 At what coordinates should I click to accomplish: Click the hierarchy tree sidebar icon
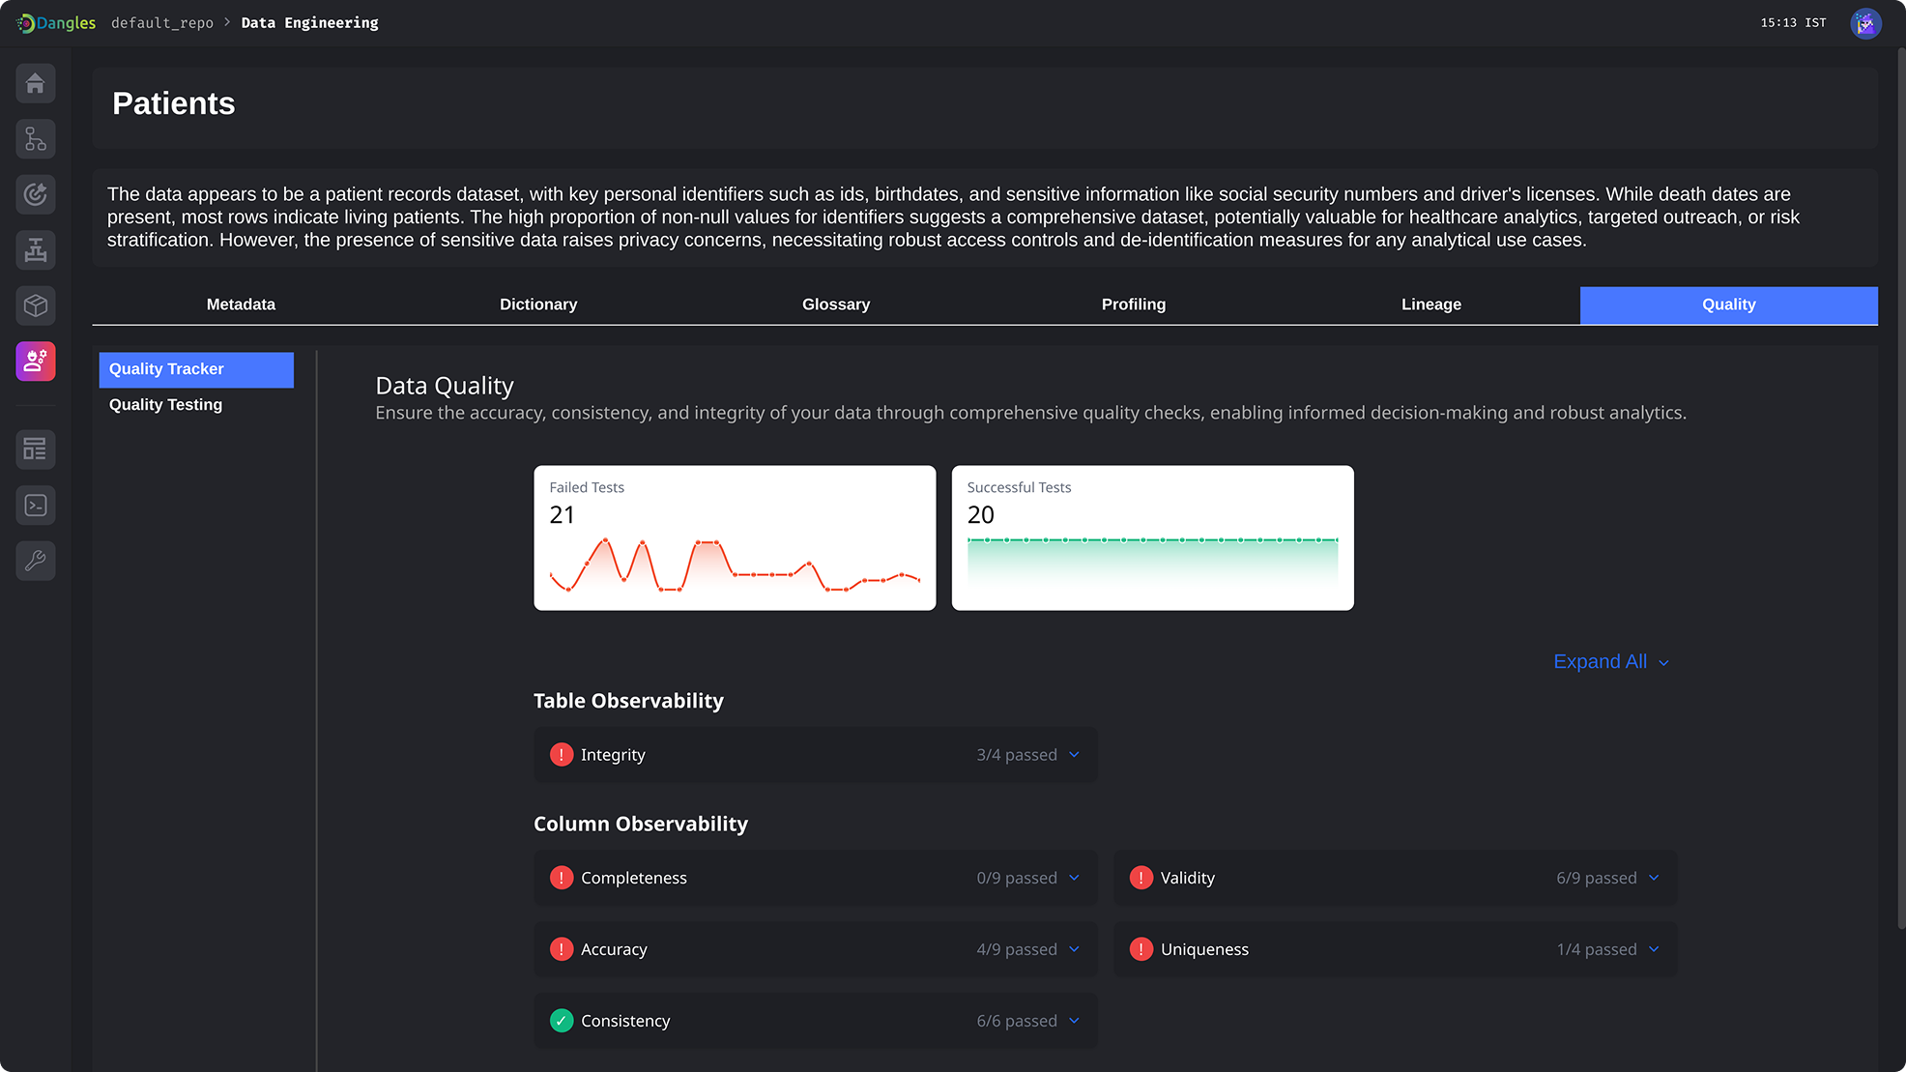pyautogui.click(x=36, y=139)
